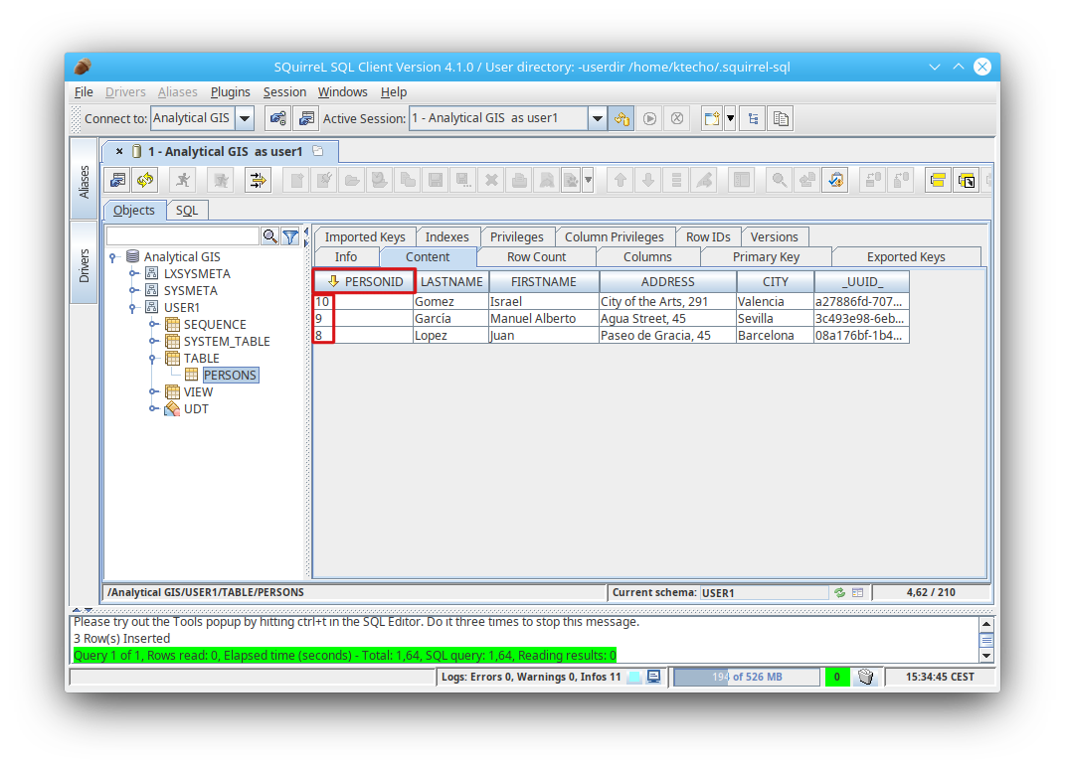The image size is (1065, 769).
Task: Click the magnifier search icon above object tree
Action: coord(269,236)
